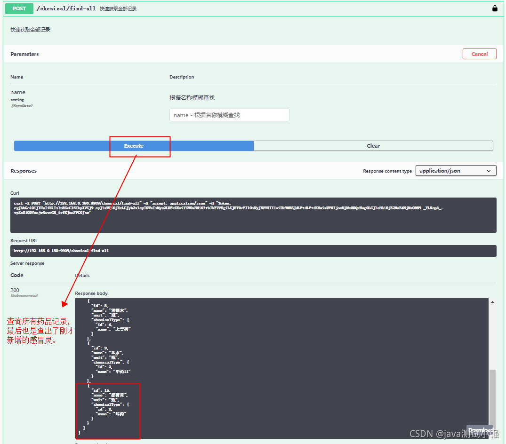Click the Download button in response body
Viewport: 506px width, 444px height.
click(x=480, y=430)
